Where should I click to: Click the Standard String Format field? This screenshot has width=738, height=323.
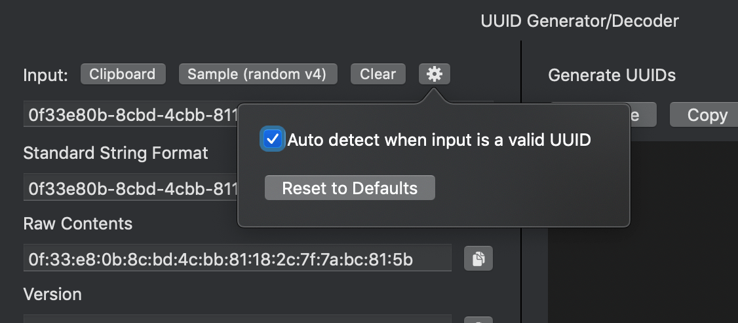point(131,188)
